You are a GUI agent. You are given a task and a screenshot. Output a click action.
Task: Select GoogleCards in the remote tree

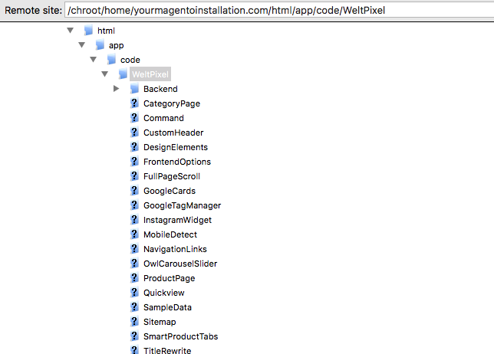[x=170, y=191]
